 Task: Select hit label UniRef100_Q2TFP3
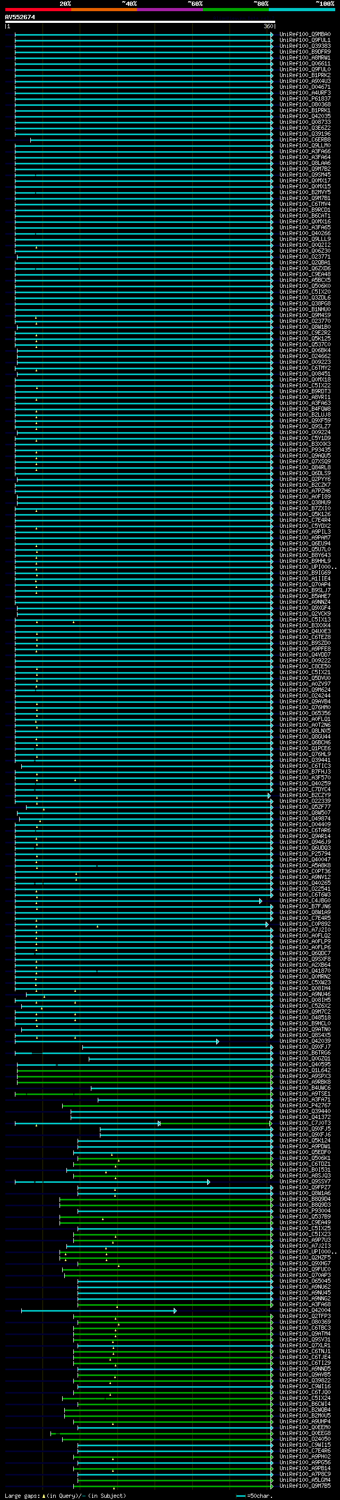point(305,1316)
